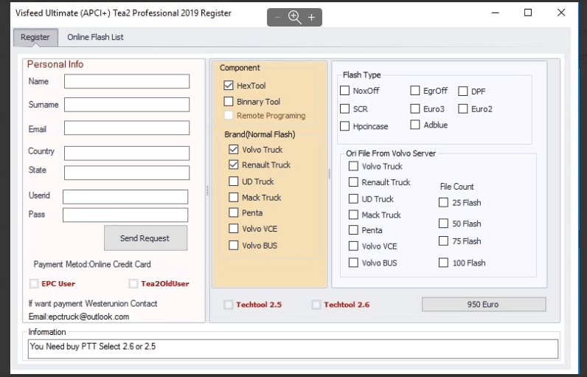This screenshot has height=377, width=587.
Task: Select the 50 Flash file count
Action: tap(443, 224)
